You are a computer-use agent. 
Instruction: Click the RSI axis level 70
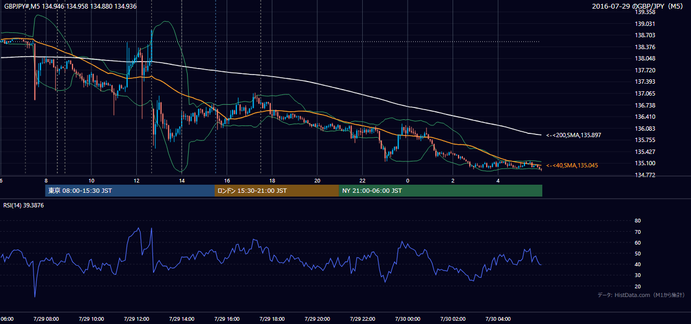click(x=638, y=232)
